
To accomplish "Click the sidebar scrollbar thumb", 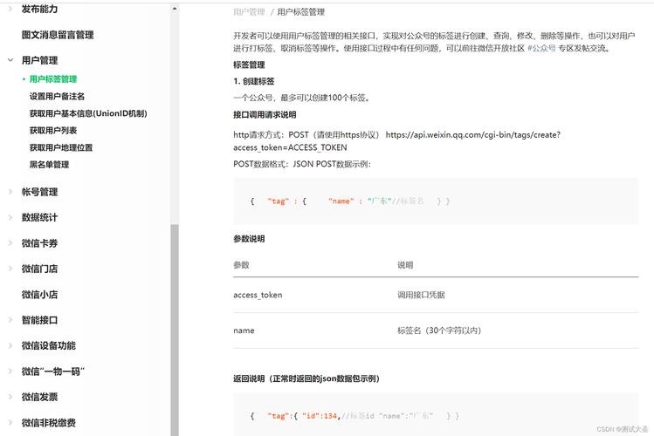I will click(175, 330).
